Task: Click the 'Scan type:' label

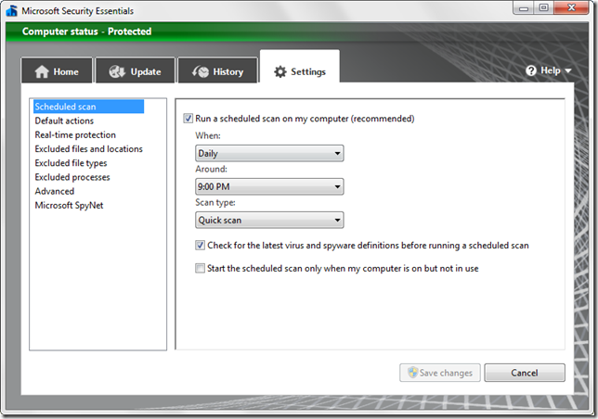Action: [215, 202]
